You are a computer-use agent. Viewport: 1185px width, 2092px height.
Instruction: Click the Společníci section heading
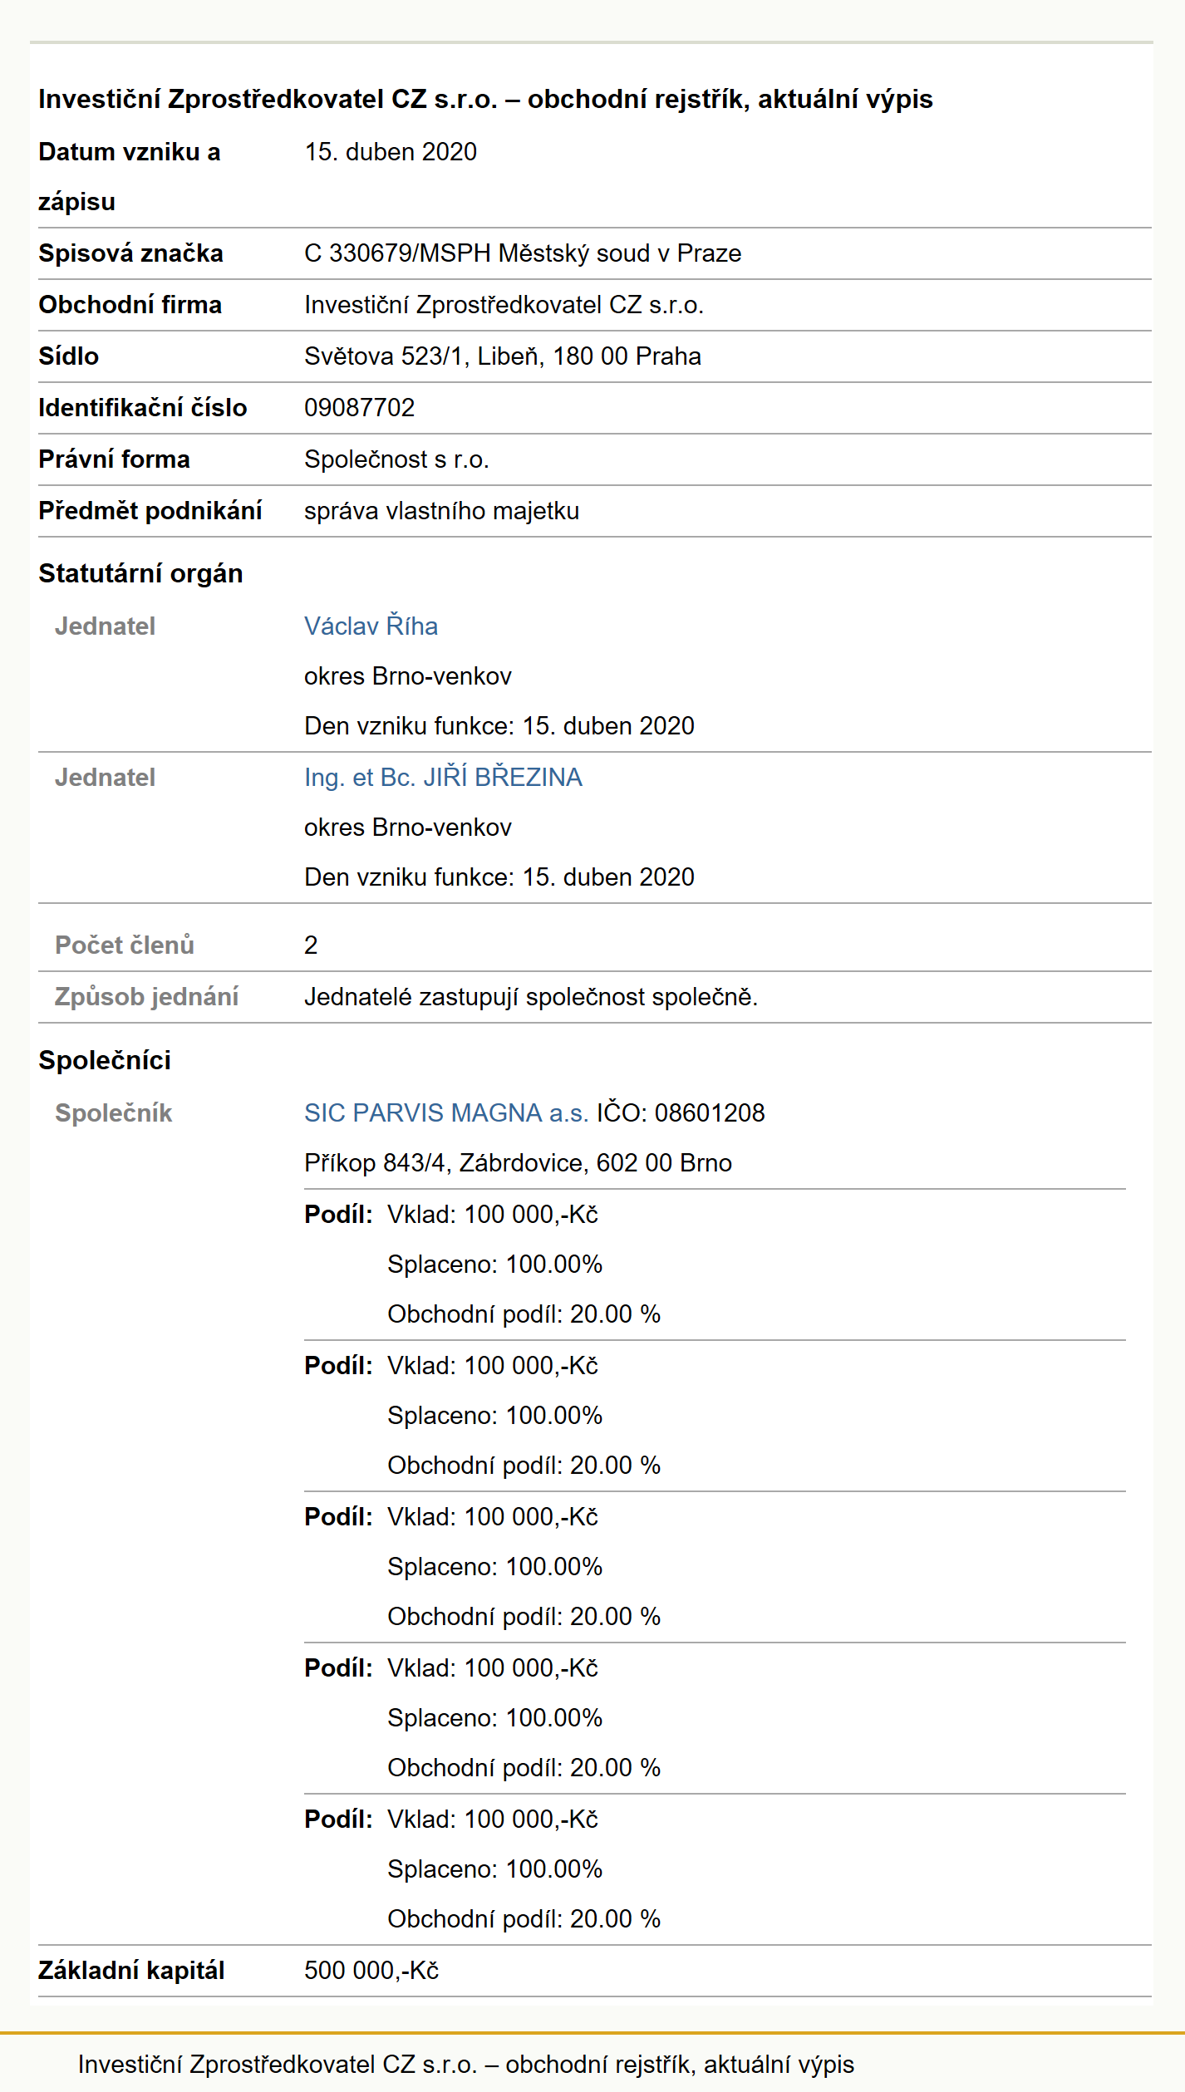pyautogui.click(x=105, y=1060)
